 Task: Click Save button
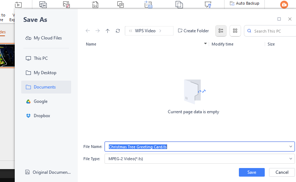tap(252, 172)
